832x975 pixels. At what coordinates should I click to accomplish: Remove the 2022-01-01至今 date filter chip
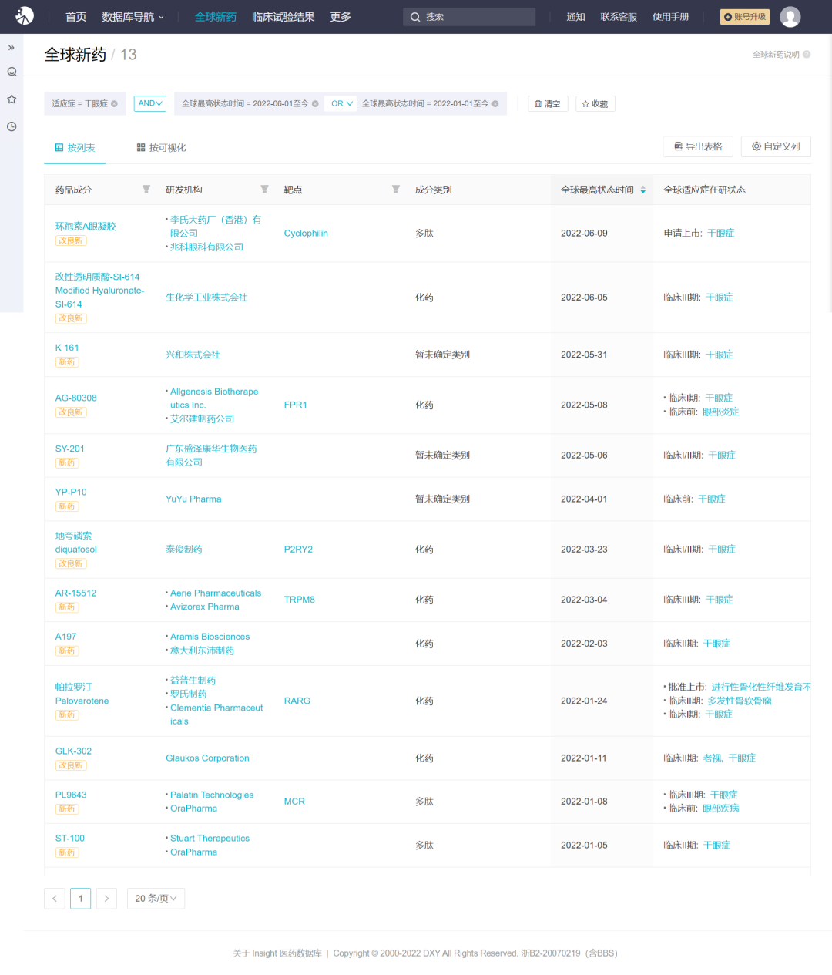tap(495, 104)
